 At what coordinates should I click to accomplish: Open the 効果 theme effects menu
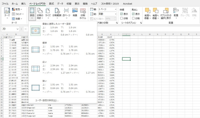[17, 19]
